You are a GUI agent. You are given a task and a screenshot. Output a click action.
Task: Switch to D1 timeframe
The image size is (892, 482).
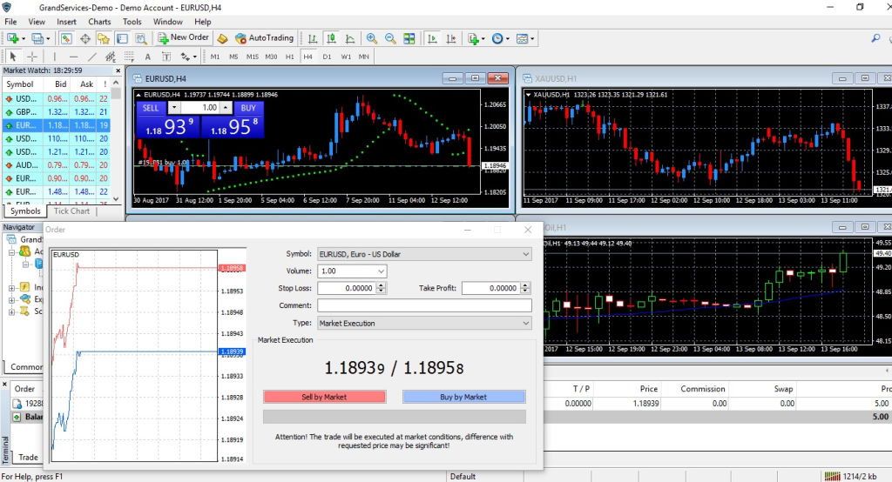point(327,57)
